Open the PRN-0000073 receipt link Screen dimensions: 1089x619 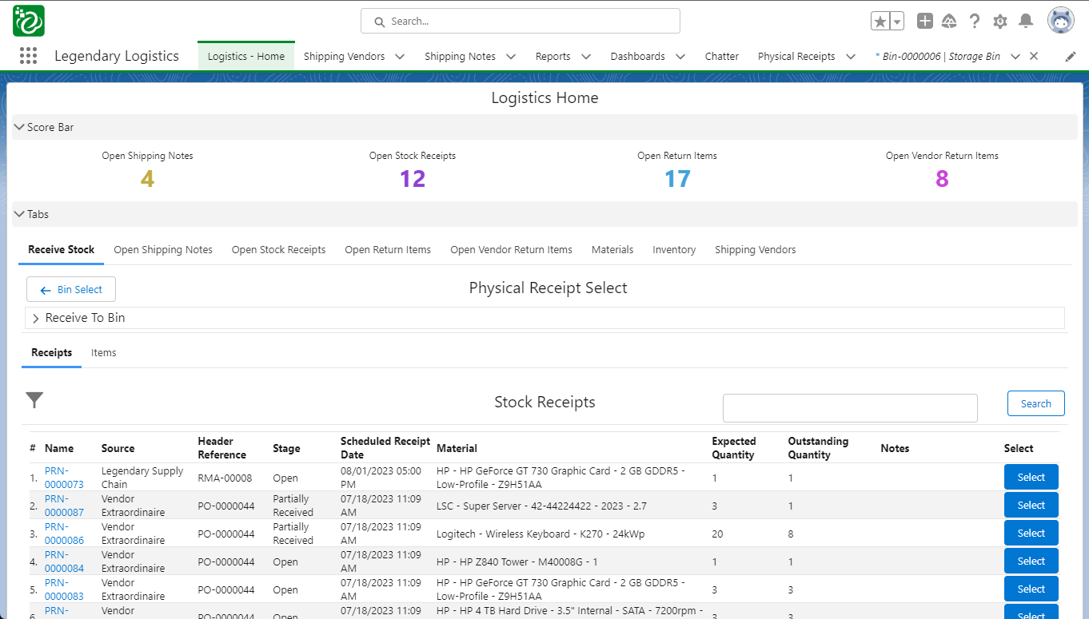tap(64, 478)
